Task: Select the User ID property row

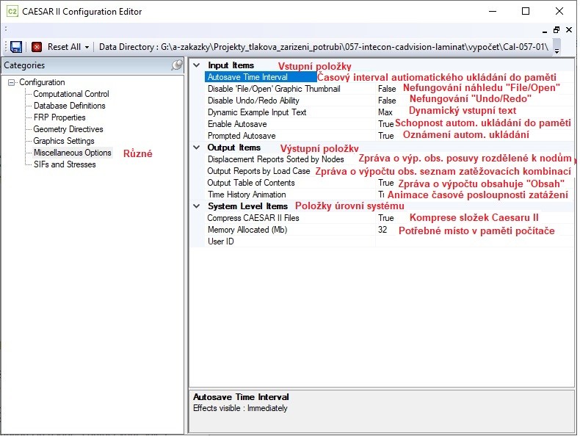Action: [x=389, y=241]
